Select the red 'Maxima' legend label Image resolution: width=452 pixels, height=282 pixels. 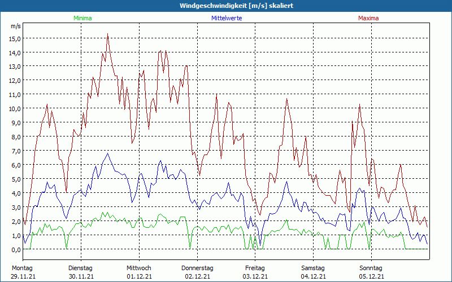click(368, 18)
